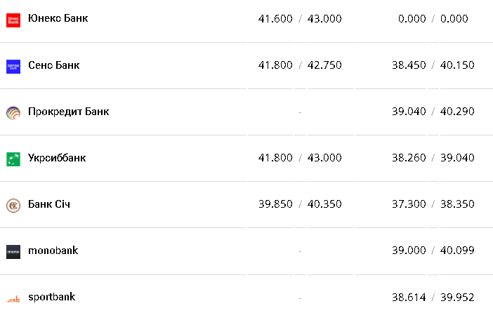Select monobank rate 39.000 / 40.099
This screenshot has height=313, width=493.
pyautogui.click(x=433, y=251)
